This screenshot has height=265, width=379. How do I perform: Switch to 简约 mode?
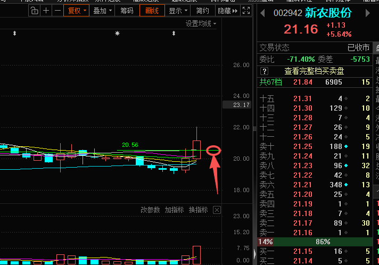203,11
